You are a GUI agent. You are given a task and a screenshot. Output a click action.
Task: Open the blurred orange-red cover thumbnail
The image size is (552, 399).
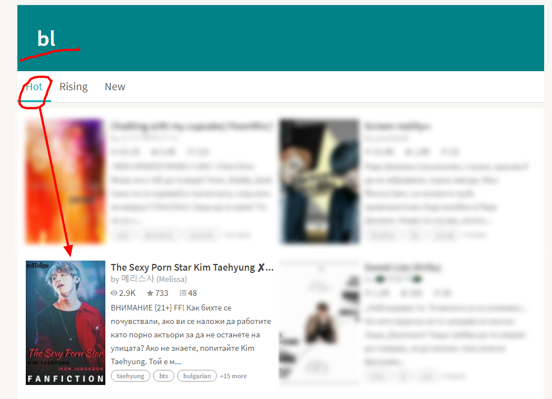[x=66, y=182]
